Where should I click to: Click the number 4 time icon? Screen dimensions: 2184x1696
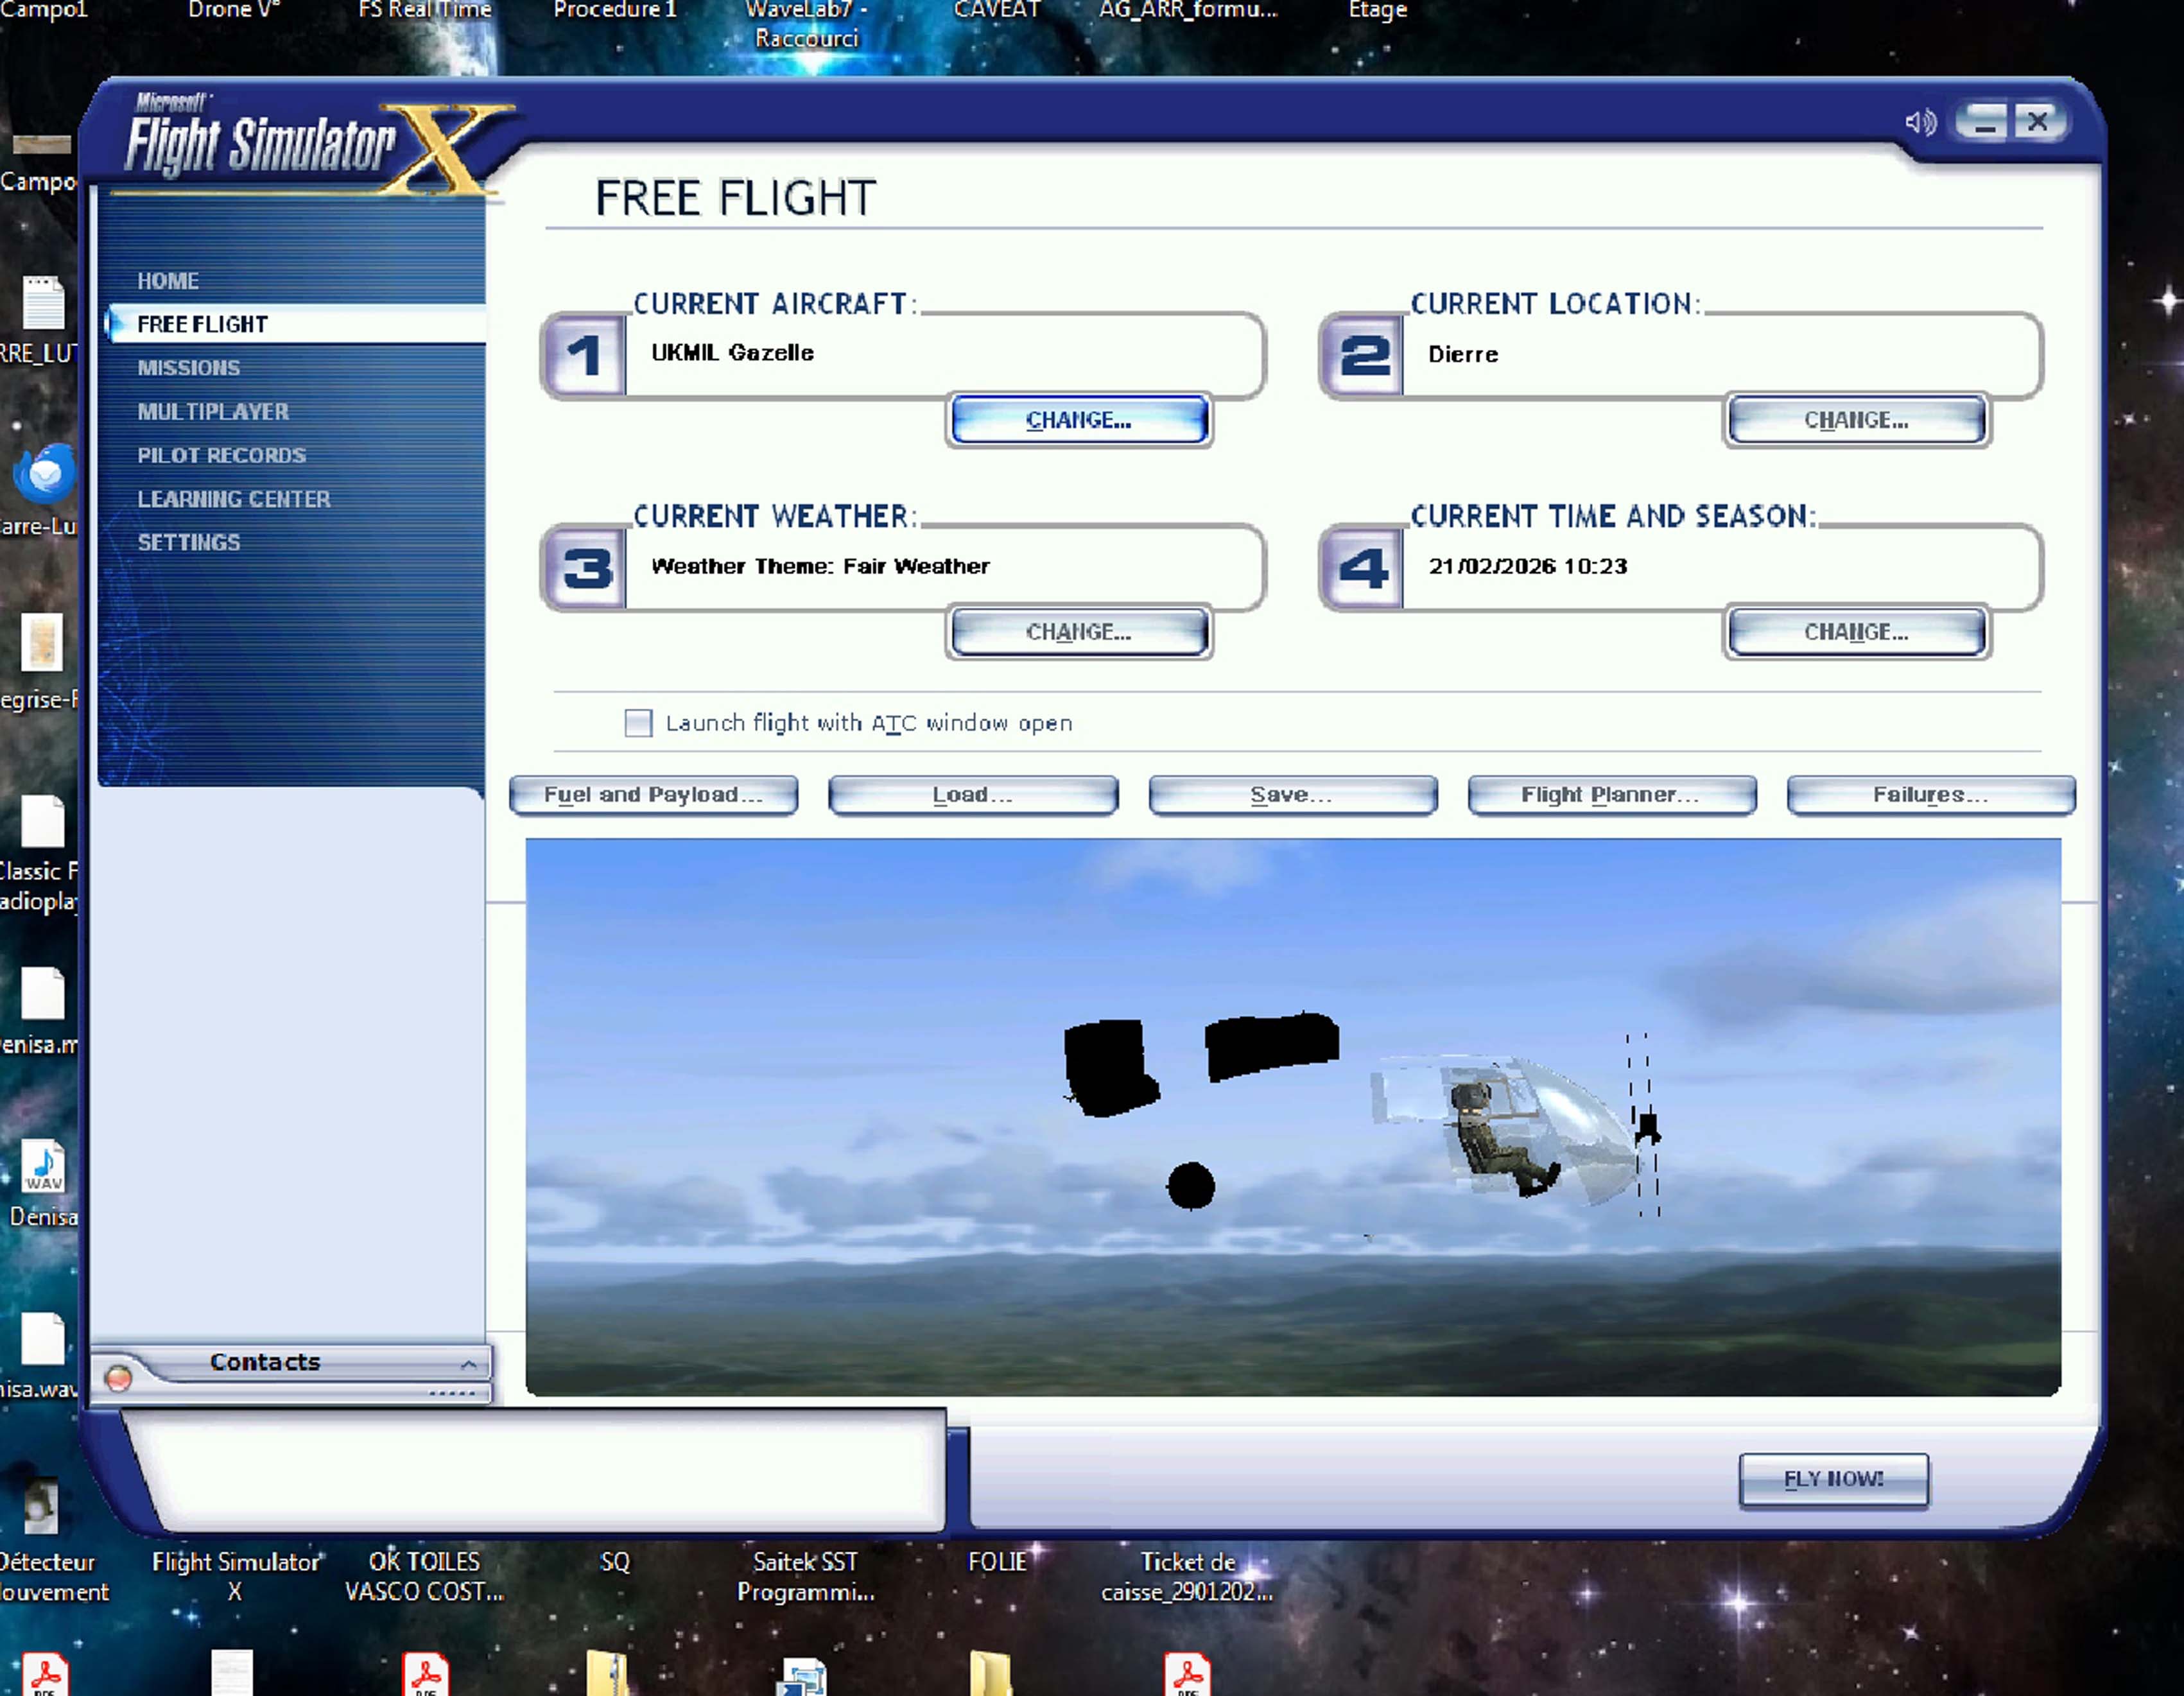pos(1363,568)
